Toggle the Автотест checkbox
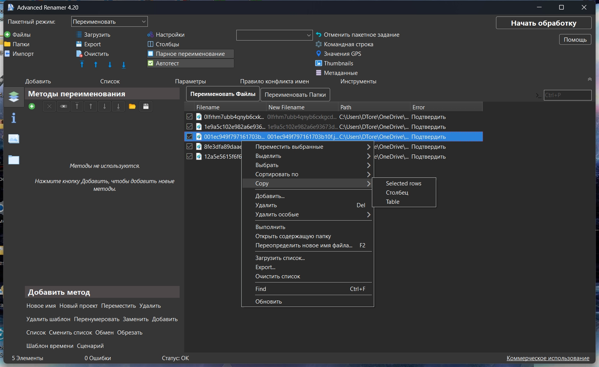Screen dimensions: 599x367 tap(151, 63)
